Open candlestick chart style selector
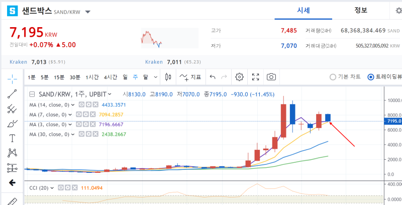The height and width of the screenshot is (205, 402). click(x=168, y=77)
